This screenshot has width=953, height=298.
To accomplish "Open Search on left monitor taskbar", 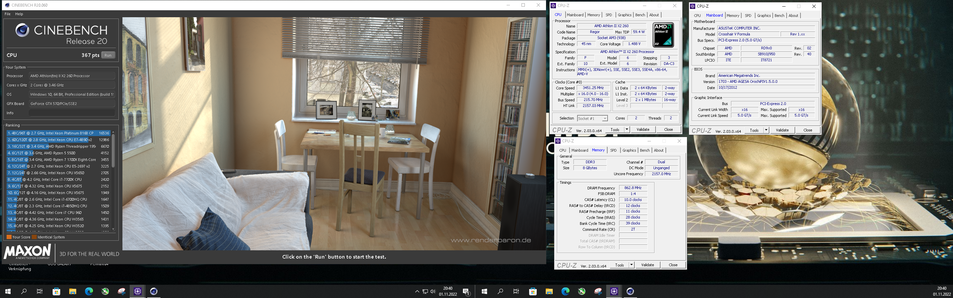I will [24, 291].
